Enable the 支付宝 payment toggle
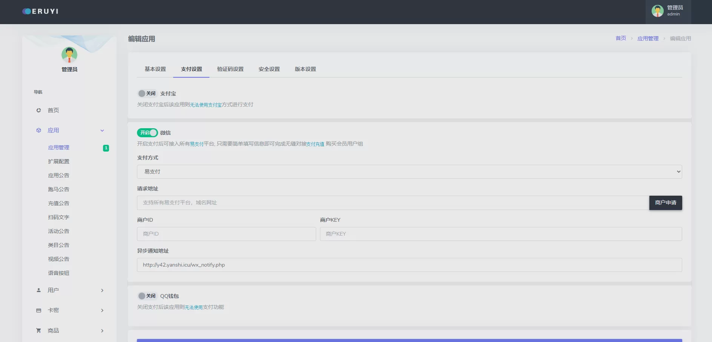 pyautogui.click(x=147, y=94)
